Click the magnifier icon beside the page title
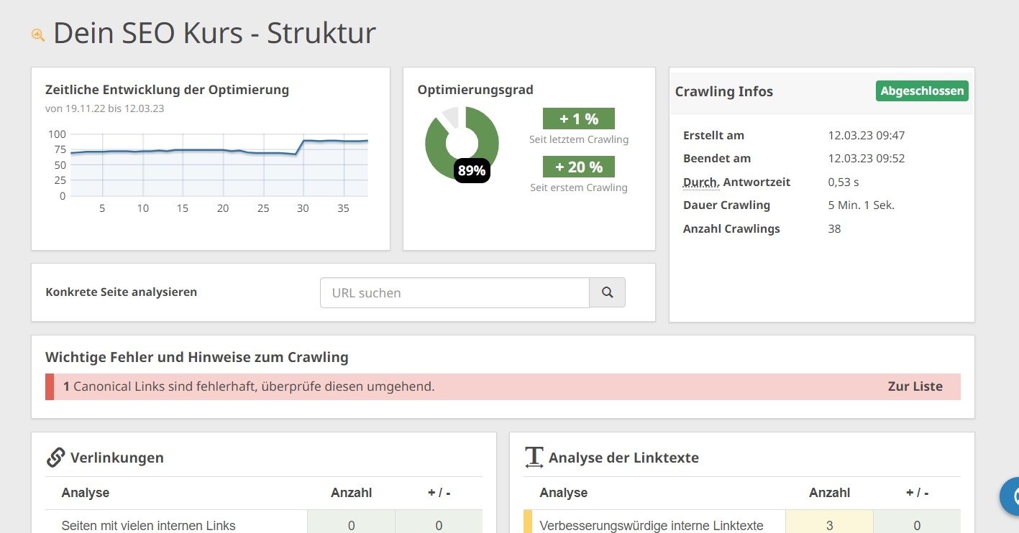 pyautogui.click(x=38, y=34)
